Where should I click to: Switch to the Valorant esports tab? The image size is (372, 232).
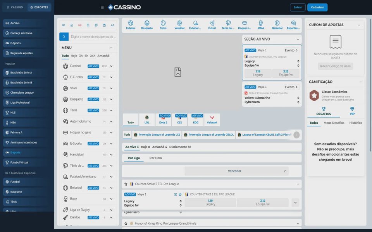click(212, 119)
